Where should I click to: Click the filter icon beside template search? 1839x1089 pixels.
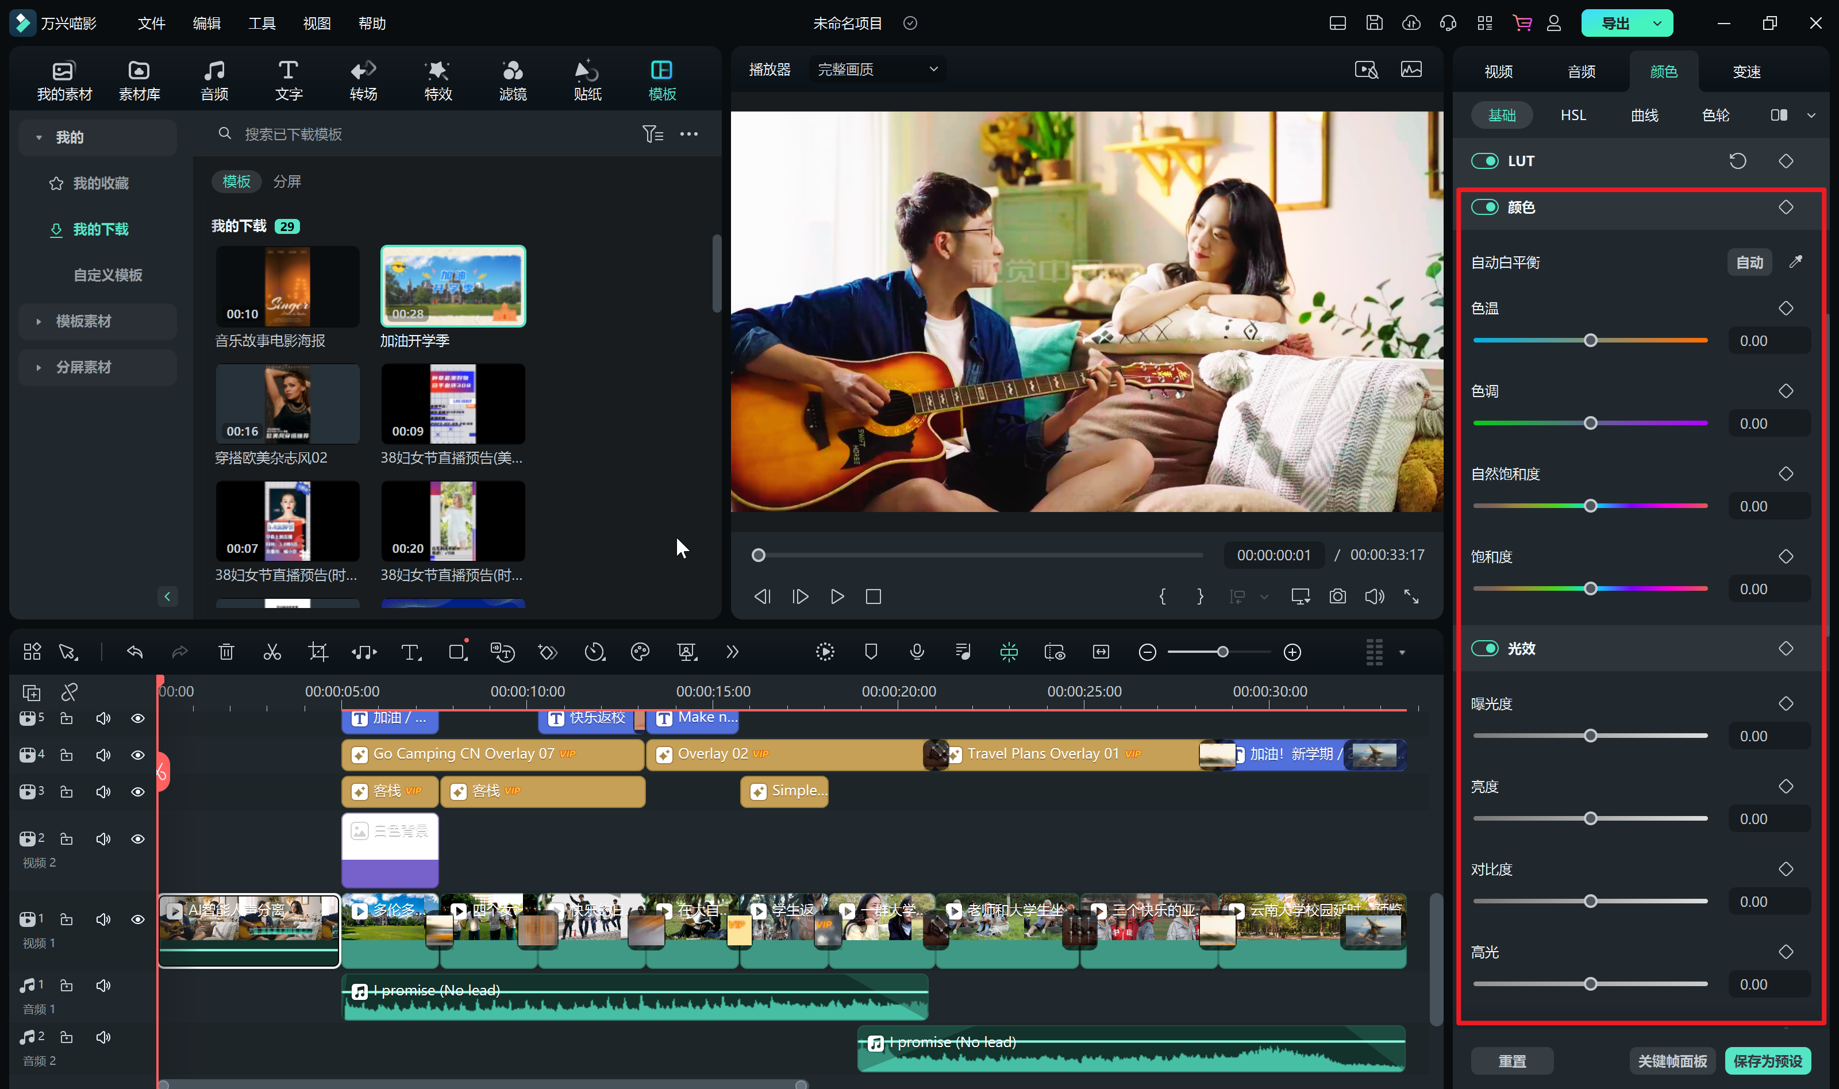(x=652, y=133)
